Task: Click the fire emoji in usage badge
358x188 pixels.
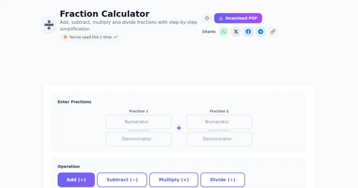Action: pyautogui.click(x=65, y=37)
